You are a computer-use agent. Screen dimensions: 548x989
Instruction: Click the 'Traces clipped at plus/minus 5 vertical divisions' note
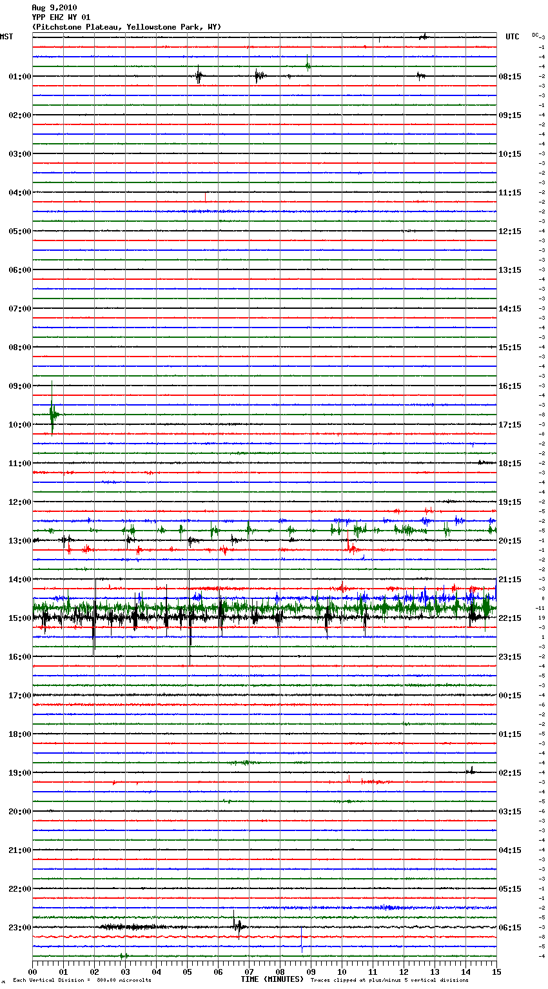pyautogui.click(x=389, y=980)
